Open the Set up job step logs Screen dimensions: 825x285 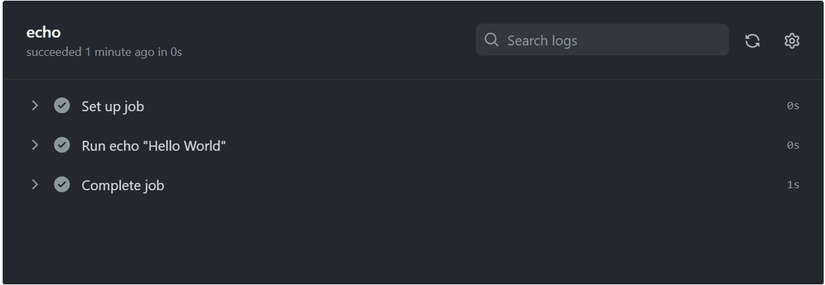tap(113, 106)
